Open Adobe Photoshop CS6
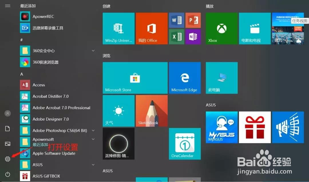Image resolution: width=309 pixels, height=182 pixels. tap(60, 130)
